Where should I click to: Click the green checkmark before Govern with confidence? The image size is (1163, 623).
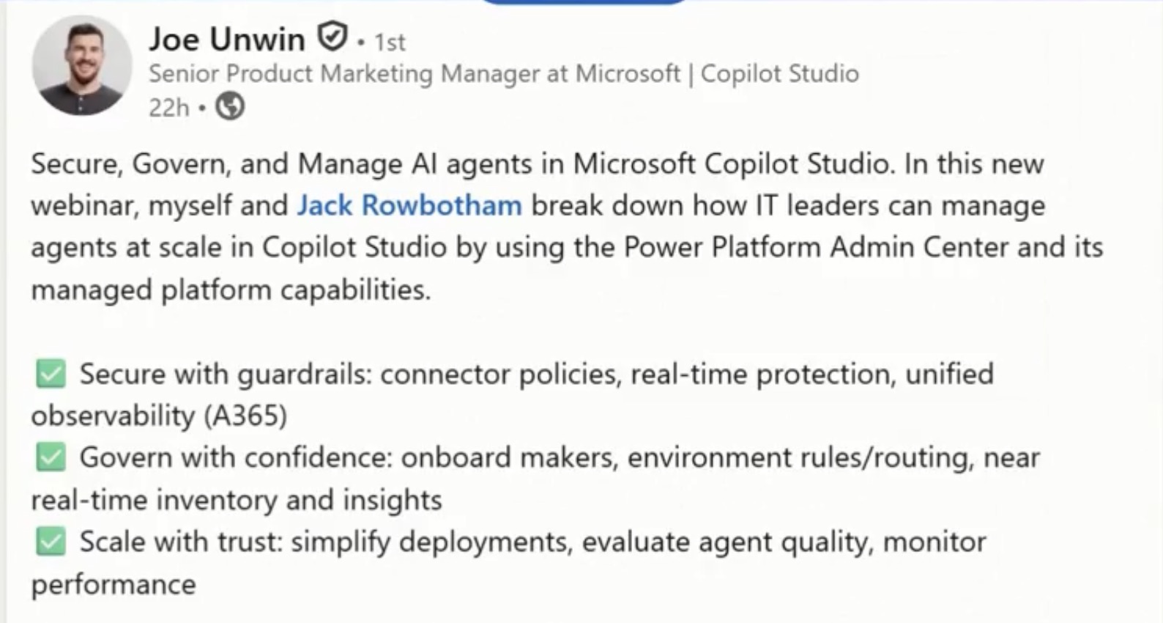51,457
